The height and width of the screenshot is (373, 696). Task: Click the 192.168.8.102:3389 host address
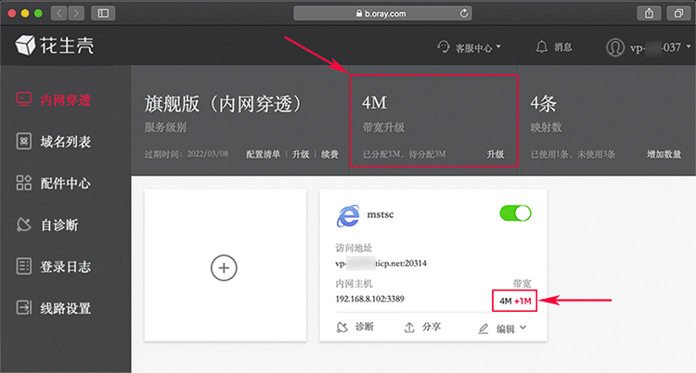369,299
